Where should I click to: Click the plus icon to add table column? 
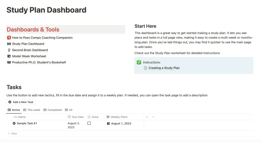pos(147,117)
